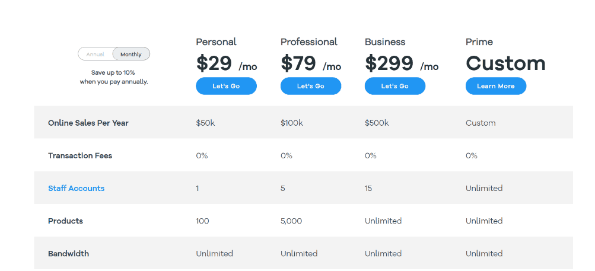The width and height of the screenshot is (595, 271).
Task: Select the Prime plan title
Action: pyautogui.click(x=479, y=42)
